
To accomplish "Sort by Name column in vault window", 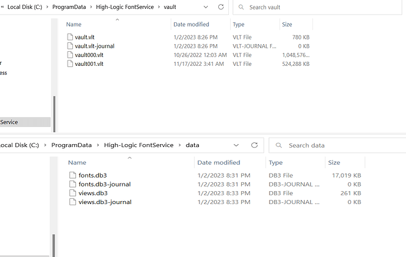I will coord(74,24).
